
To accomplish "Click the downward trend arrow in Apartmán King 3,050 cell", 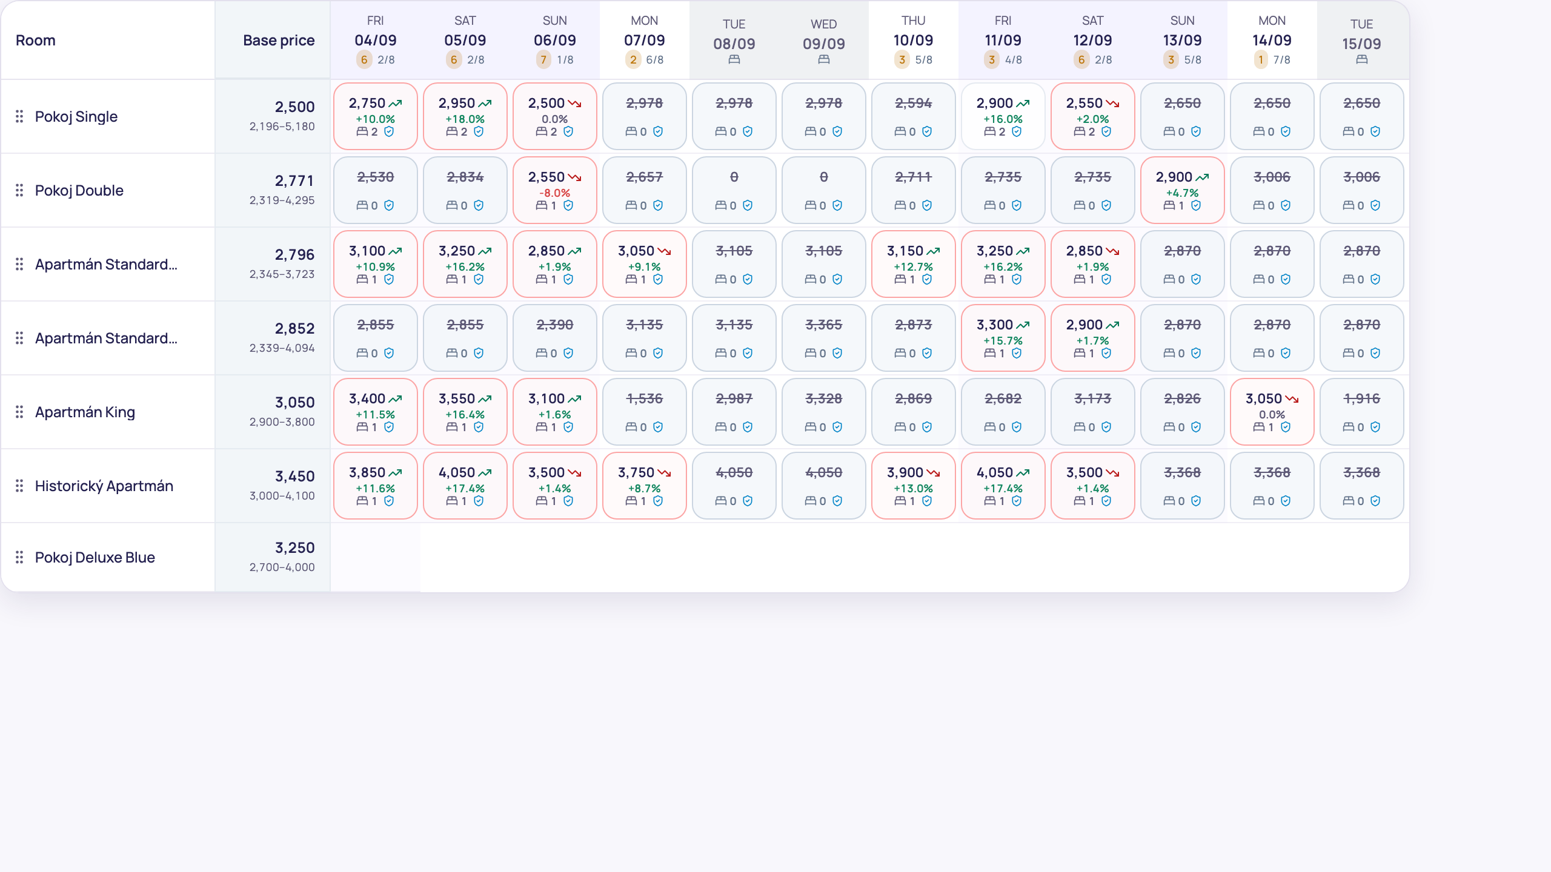I will point(1292,399).
